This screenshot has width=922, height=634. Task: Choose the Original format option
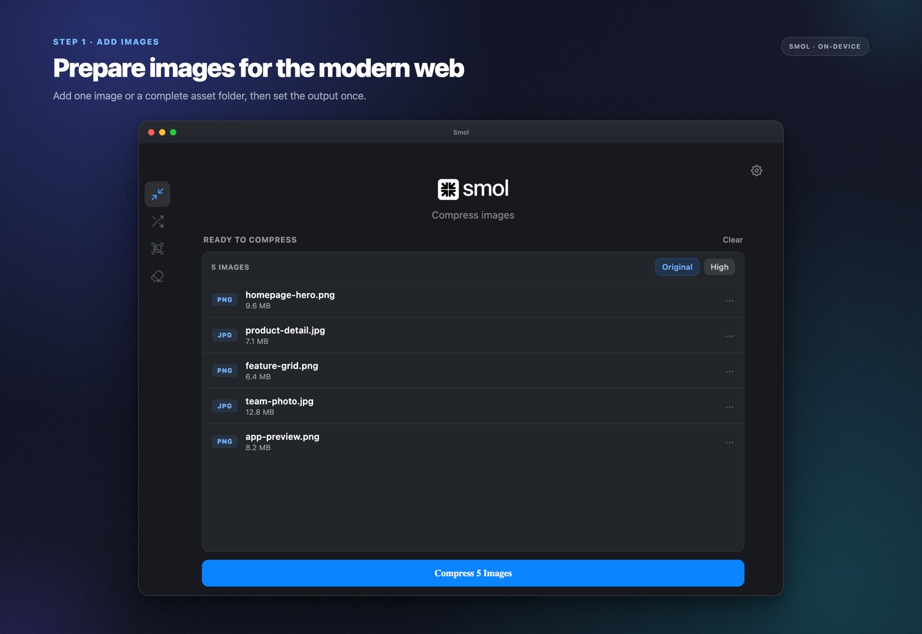tap(677, 267)
